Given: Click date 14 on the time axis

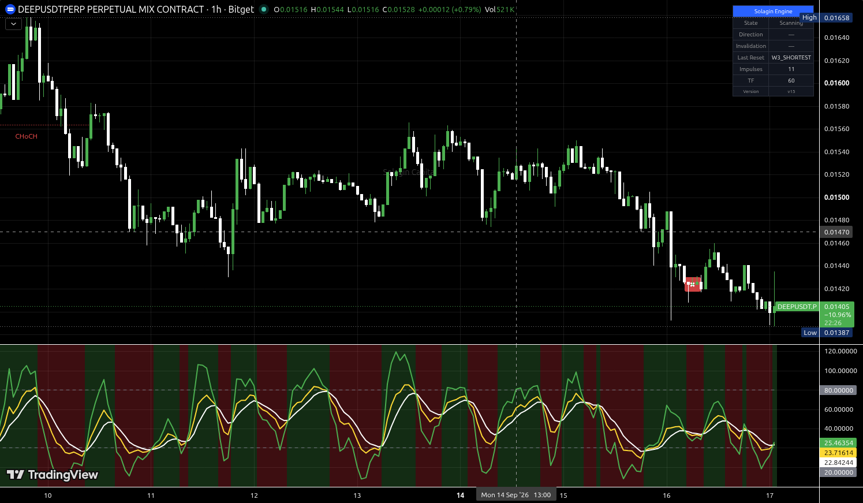Looking at the screenshot, I should tap(460, 495).
